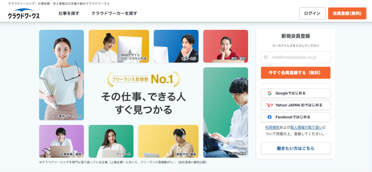Click 今すぐ会員登録する(無料) button

pyautogui.click(x=296, y=73)
